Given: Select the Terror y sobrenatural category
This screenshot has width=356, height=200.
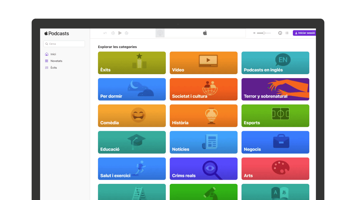Looking at the screenshot, I should 275,89.
